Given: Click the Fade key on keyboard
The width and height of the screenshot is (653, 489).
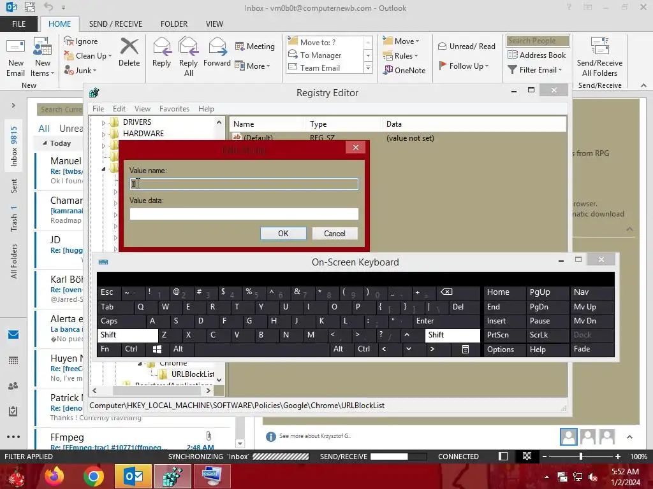Looking at the screenshot, I should 591,350.
